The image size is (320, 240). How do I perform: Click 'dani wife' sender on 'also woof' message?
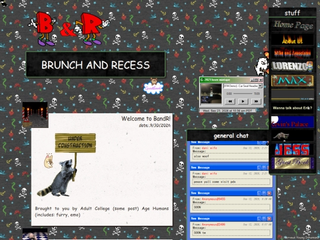click(209, 148)
